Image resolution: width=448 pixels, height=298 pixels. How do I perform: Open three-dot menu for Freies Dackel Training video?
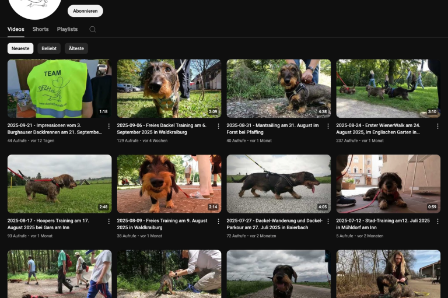click(218, 126)
